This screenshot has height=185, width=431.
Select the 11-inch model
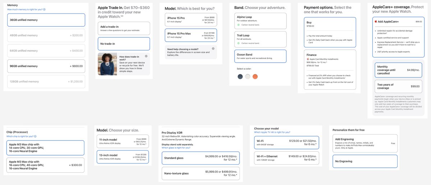(x=122, y=141)
